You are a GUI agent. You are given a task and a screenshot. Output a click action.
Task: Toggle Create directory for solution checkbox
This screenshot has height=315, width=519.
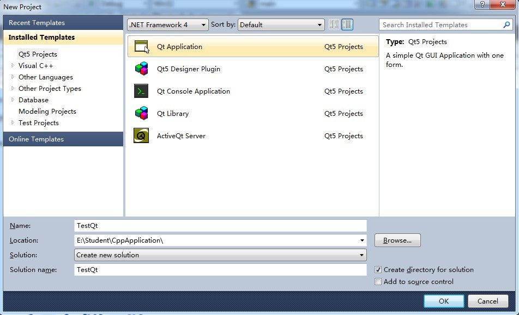click(x=378, y=270)
